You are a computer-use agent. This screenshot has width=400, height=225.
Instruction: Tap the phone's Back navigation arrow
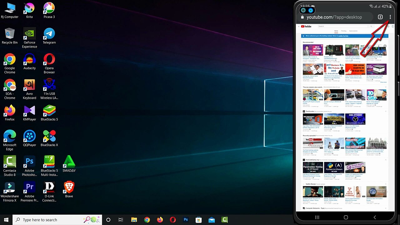374,217
